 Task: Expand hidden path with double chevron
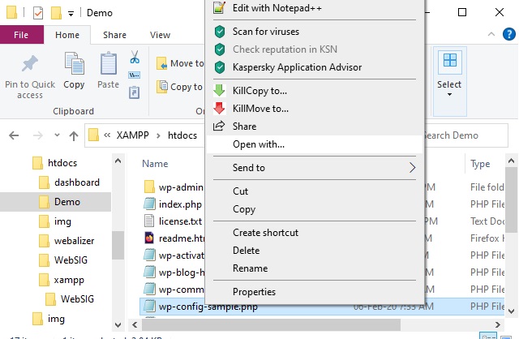pyautogui.click(x=107, y=135)
